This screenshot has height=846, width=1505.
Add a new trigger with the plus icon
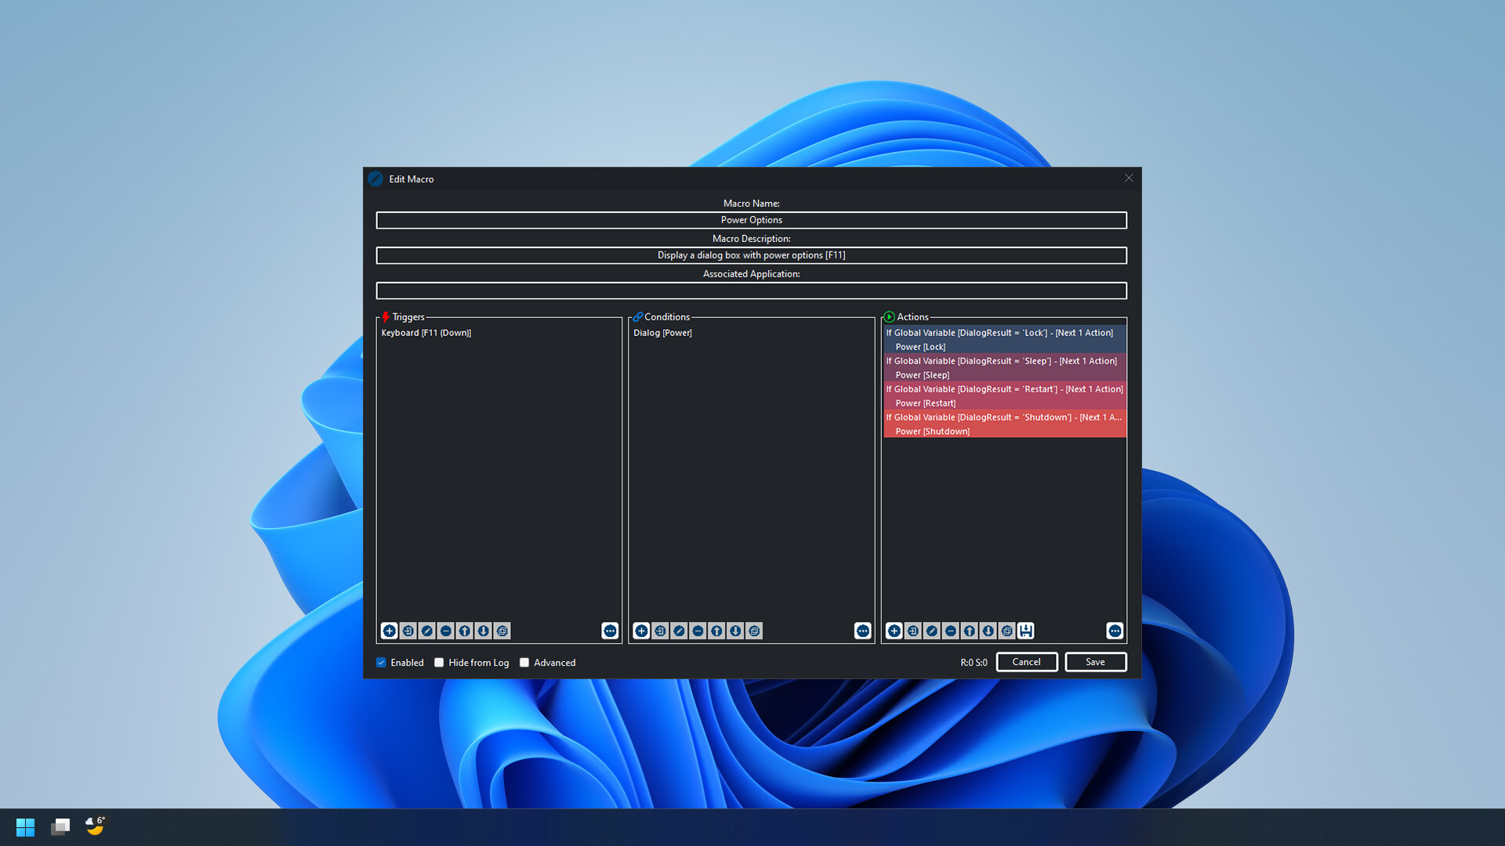[390, 631]
